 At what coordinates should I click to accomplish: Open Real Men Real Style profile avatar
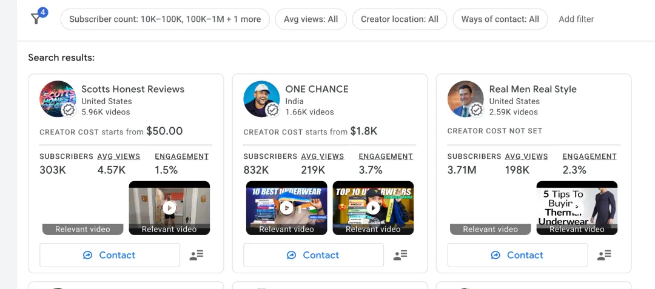[x=465, y=99]
